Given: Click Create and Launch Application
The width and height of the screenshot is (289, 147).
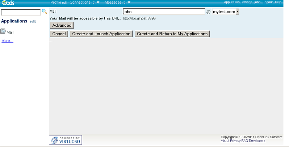Looking at the screenshot, I should pyautogui.click(x=101, y=34).
